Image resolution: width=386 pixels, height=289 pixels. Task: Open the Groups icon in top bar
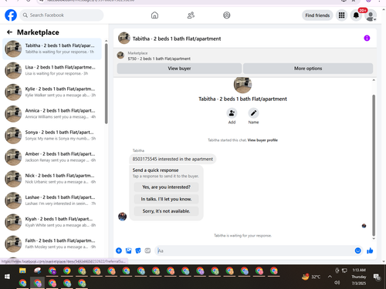[227, 15]
